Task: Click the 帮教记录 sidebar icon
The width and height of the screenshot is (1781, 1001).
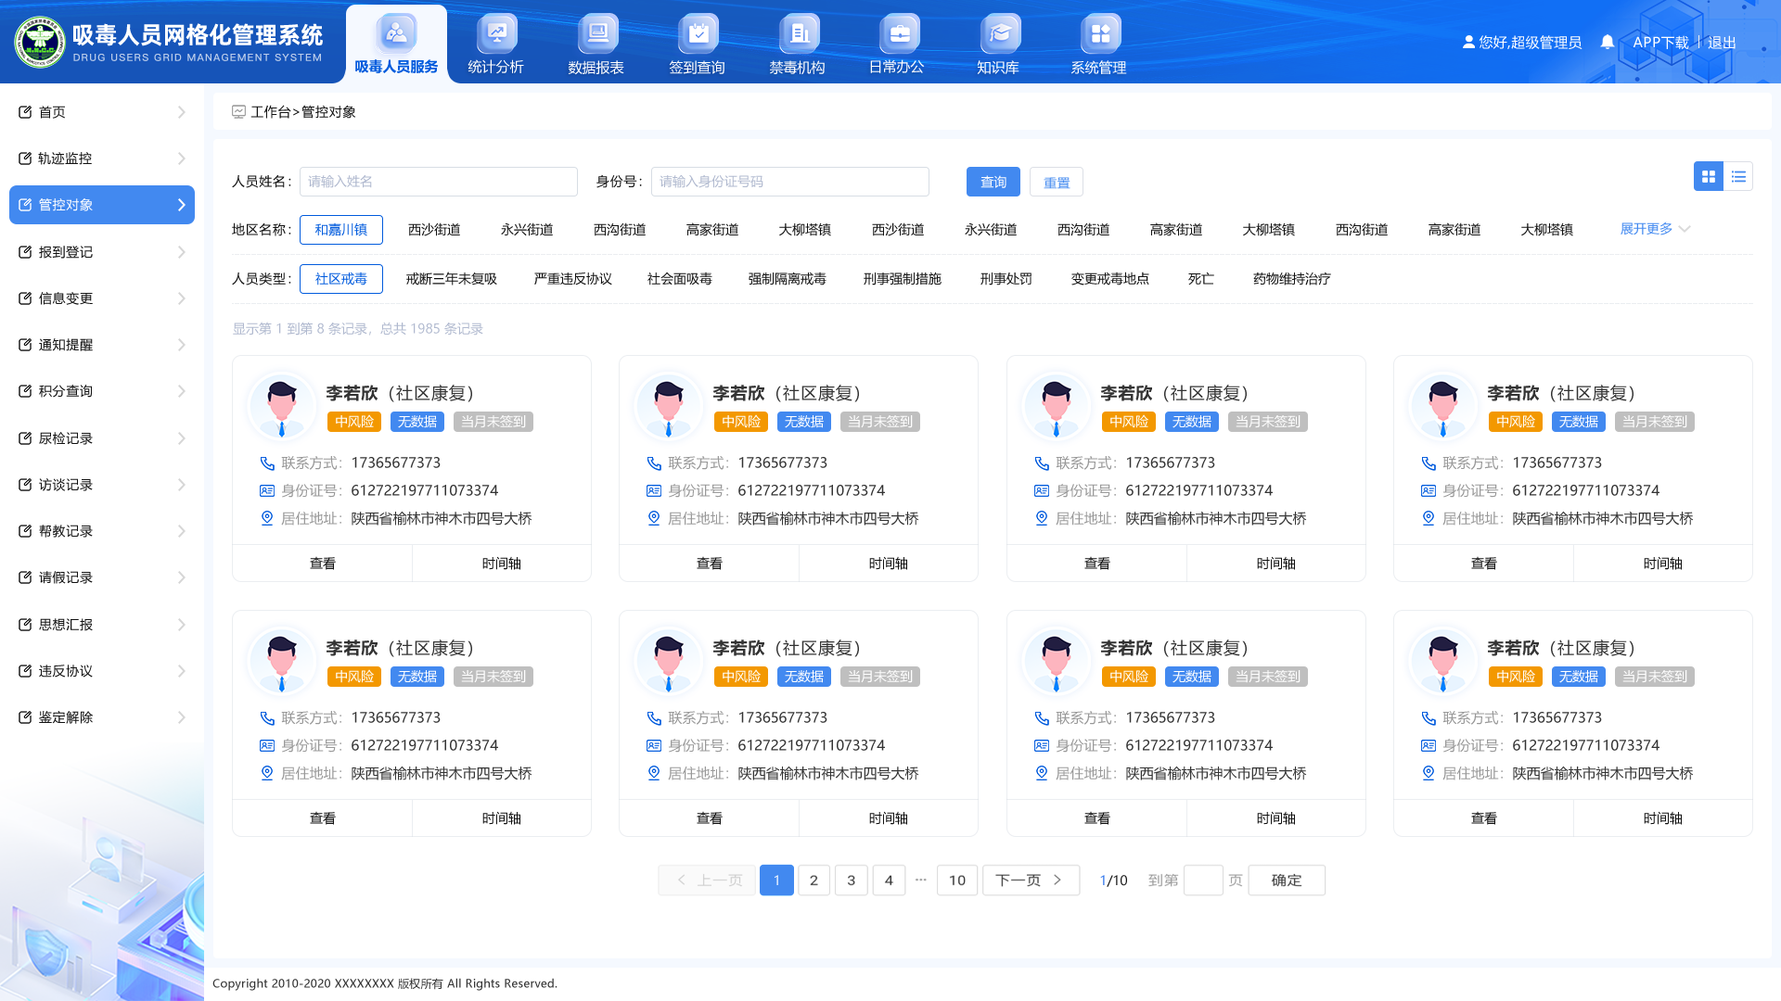Action: 25,531
